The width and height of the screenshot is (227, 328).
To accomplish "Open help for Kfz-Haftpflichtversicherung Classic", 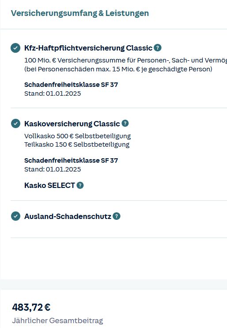I will tap(158, 48).
